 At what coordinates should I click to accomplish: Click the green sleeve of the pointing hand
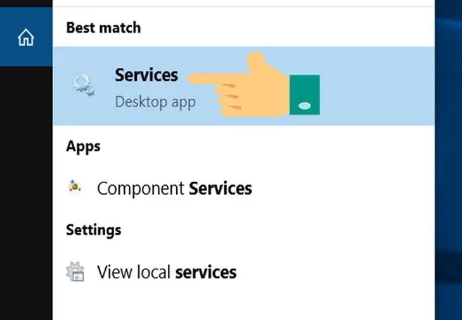coord(304,95)
